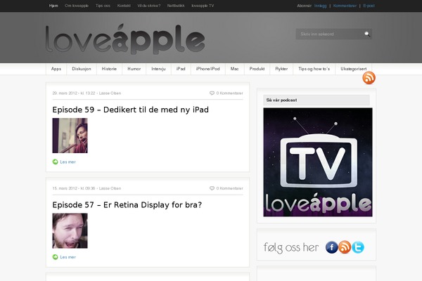Open 0 Kommentarer on Episode 57 post

pyautogui.click(x=229, y=188)
